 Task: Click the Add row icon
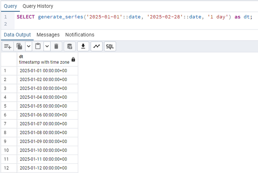click(x=8, y=46)
